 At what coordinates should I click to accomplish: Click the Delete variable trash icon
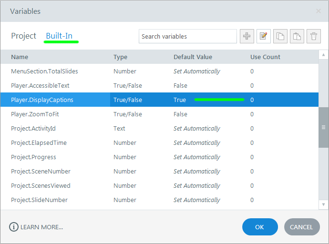(x=313, y=36)
